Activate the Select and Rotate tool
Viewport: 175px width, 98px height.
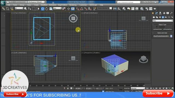point(47,8)
